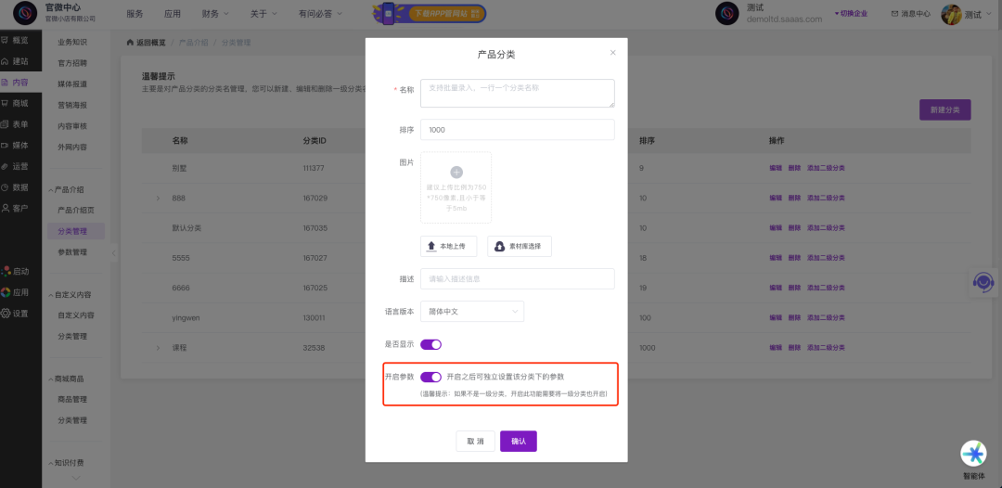Image resolution: width=1002 pixels, height=488 pixels.
Task: Click the home icon 返回概览
Action: tap(131, 43)
